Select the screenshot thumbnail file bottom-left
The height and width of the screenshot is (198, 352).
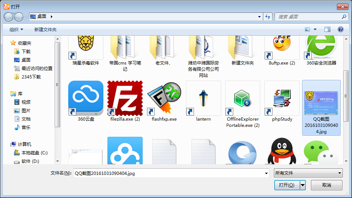tap(86, 157)
